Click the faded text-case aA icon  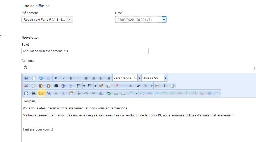tap(146, 86)
